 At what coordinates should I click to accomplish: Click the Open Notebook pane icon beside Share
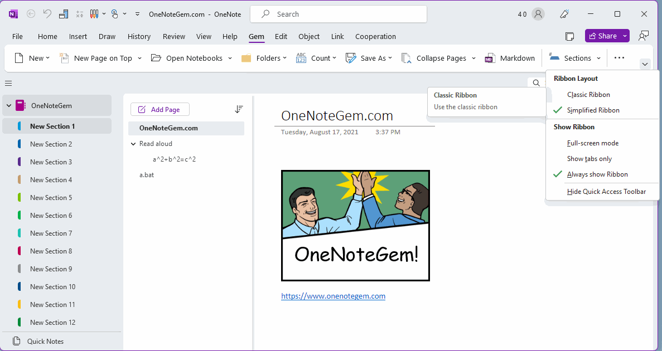(569, 36)
